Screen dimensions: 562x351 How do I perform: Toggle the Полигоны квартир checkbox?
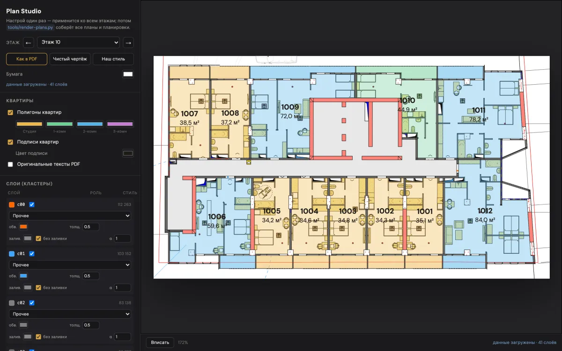[x=10, y=112]
